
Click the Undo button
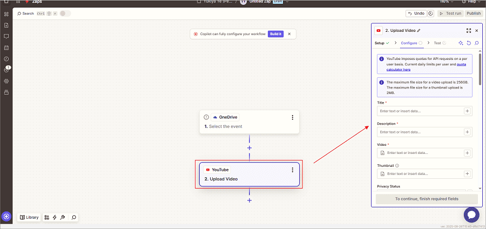(416, 14)
